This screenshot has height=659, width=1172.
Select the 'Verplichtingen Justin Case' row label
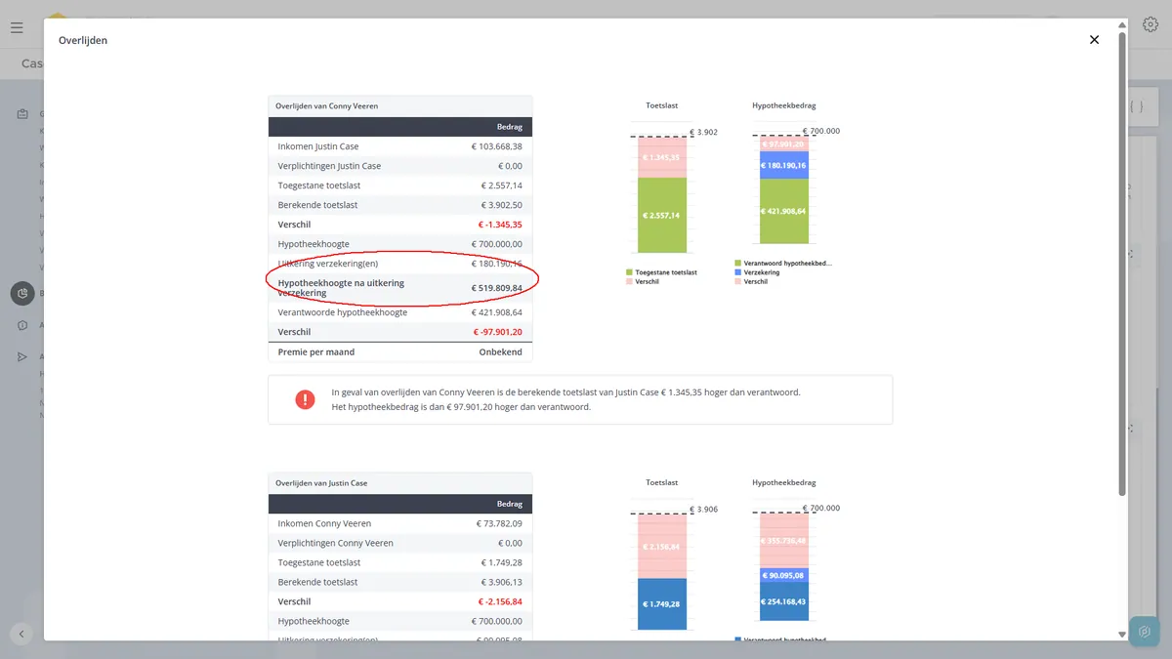coord(329,166)
